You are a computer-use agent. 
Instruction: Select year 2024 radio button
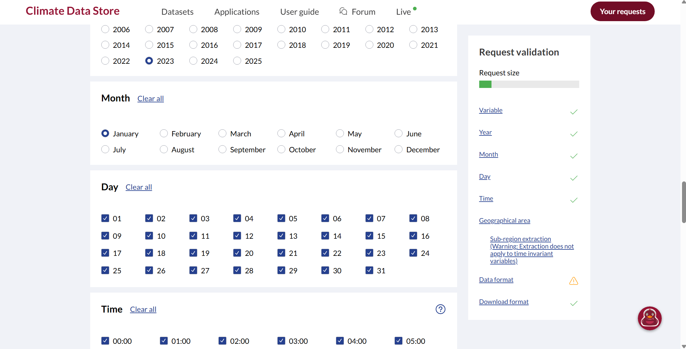(x=193, y=61)
